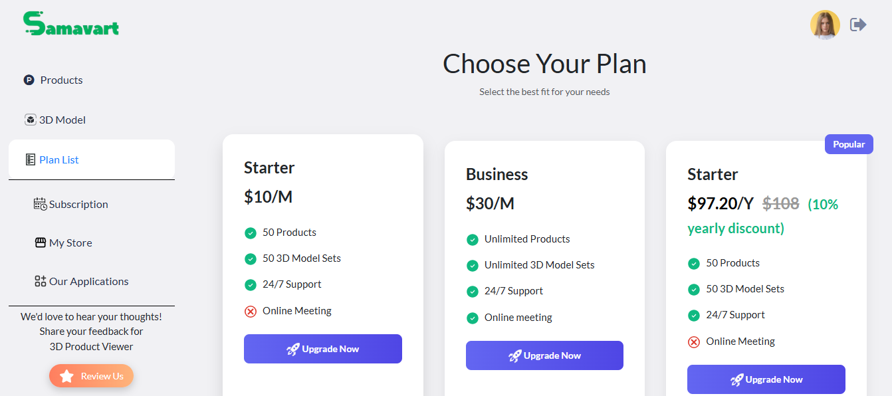892x396 pixels.
Task: Click the Samavart logo
Action: click(71, 23)
